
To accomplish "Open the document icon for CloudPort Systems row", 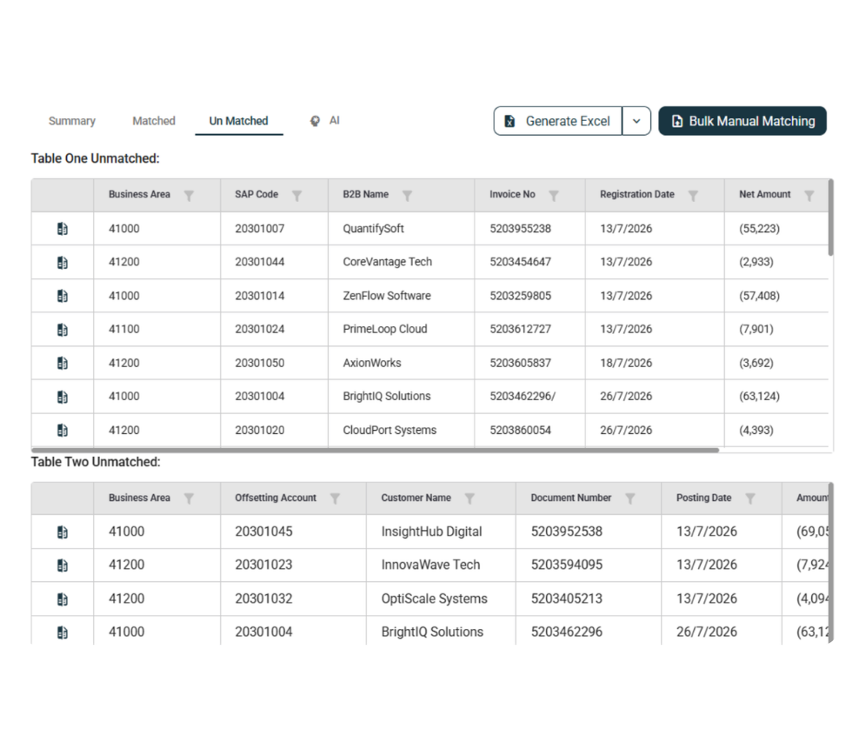I will coord(63,431).
